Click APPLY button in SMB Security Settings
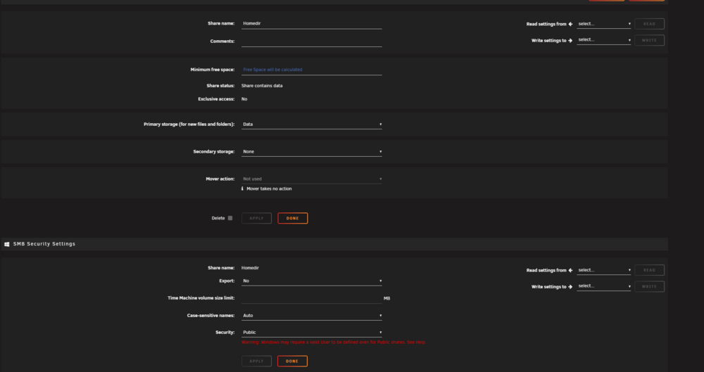Viewport: 704px width, 372px height. 256,361
